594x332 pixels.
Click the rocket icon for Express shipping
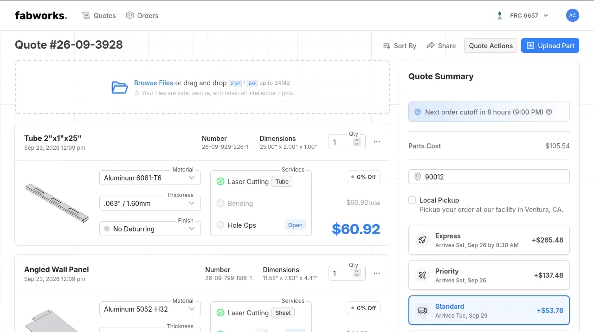point(422,240)
